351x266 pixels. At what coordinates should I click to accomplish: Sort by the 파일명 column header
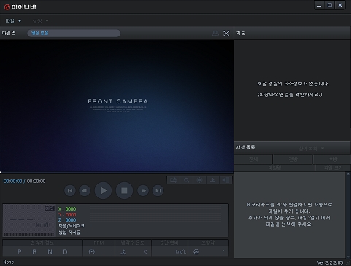click(x=274, y=168)
